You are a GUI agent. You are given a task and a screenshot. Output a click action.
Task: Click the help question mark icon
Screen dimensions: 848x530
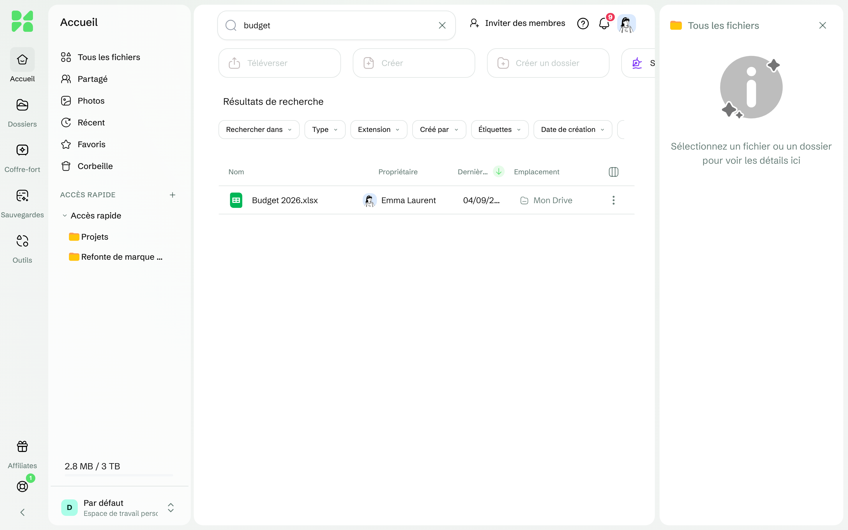pyautogui.click(x=583, y=24)
